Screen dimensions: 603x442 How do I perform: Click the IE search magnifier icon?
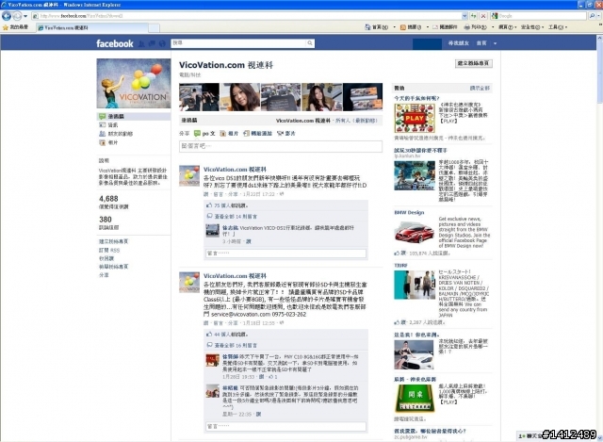tap(592, 16)
